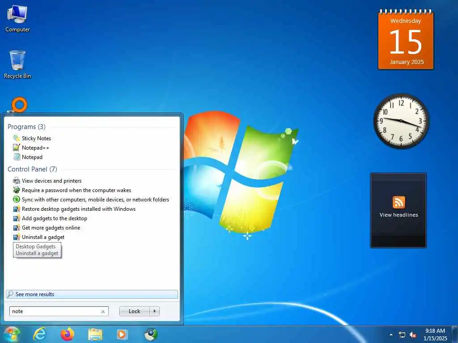
Task: Expand the arrow next to Lock
Action: coord(154,311)
